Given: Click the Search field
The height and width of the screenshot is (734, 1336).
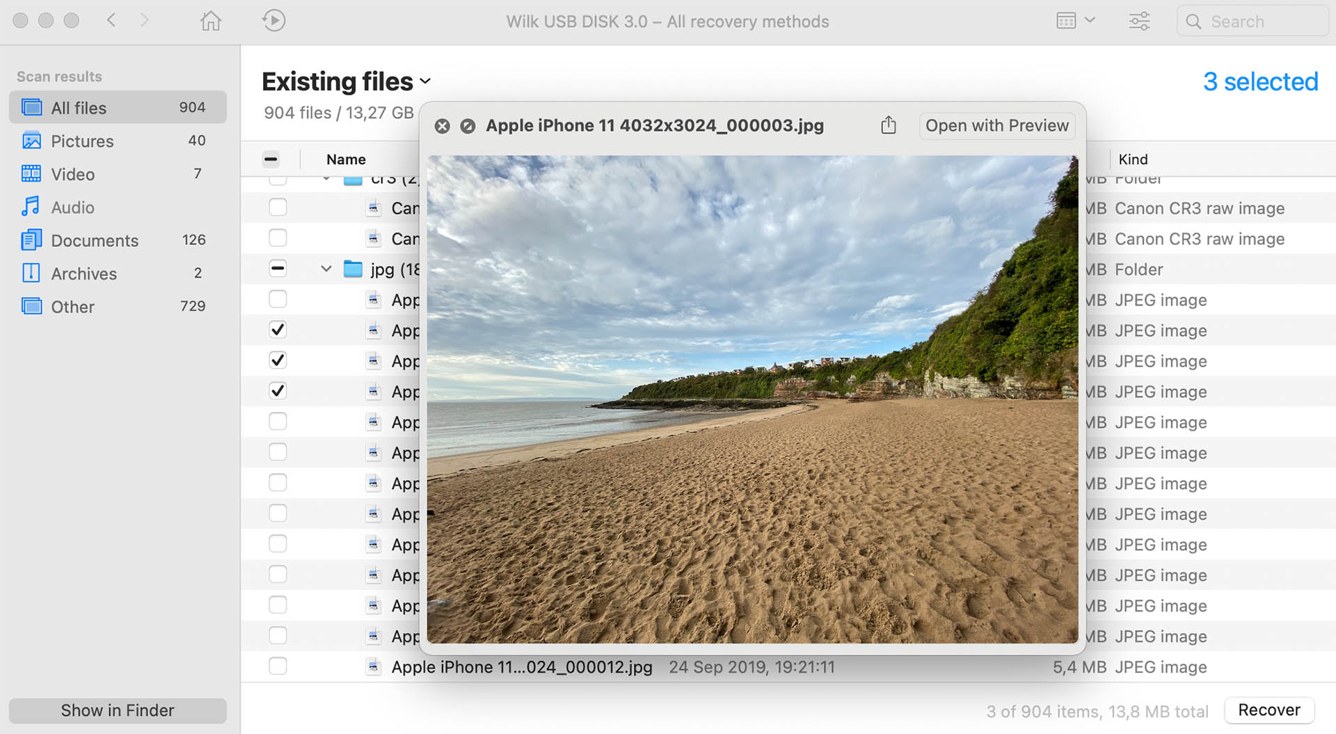Looking at the screenshot, I should (1252, 21).
